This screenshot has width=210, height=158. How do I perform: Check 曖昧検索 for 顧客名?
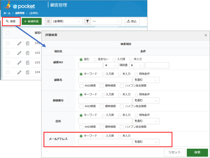pos(102,86)
